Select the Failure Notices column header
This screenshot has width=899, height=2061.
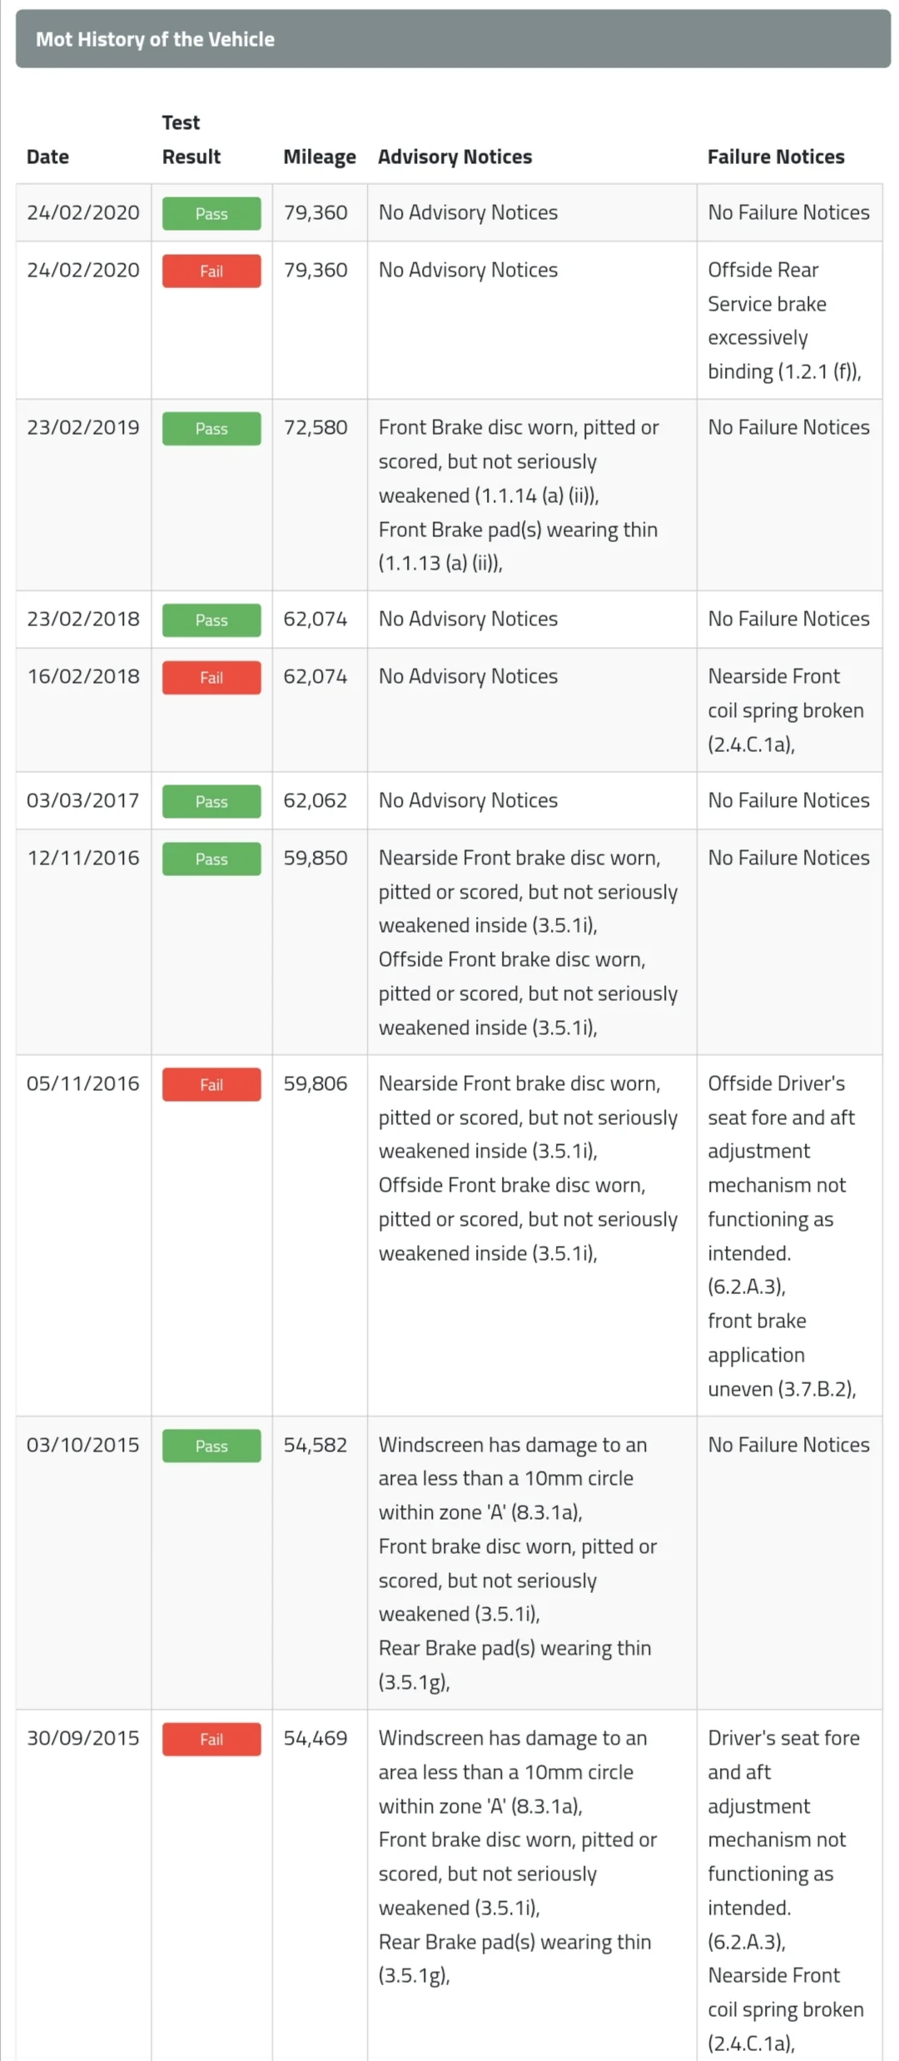(776, 157)
